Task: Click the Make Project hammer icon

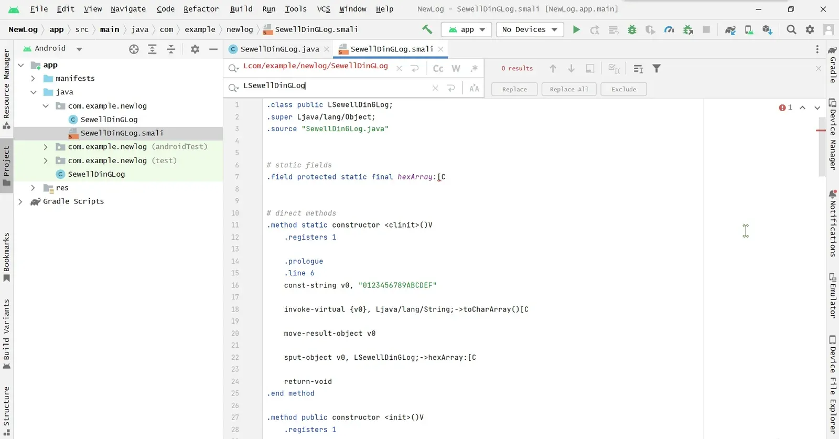Action: tap(427, 29)
